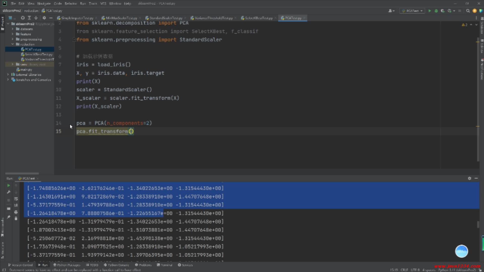Switch to the SelectKBestTest.py tab

(x=258, y=18)
